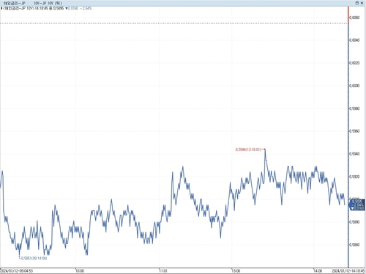Click the 14:00 label on the time axis
The image size is (366, 274).
tap(318, 271)
